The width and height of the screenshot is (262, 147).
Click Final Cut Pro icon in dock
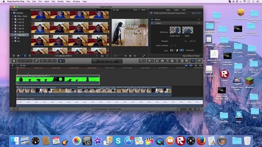pyautogui.click(x=149, y=140)
